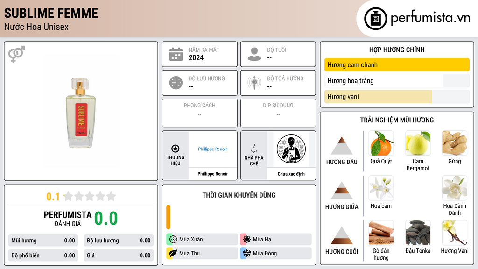Select the Cam Bergamot note image
This screenshot has width=478, height=269.
click(418, 143)
